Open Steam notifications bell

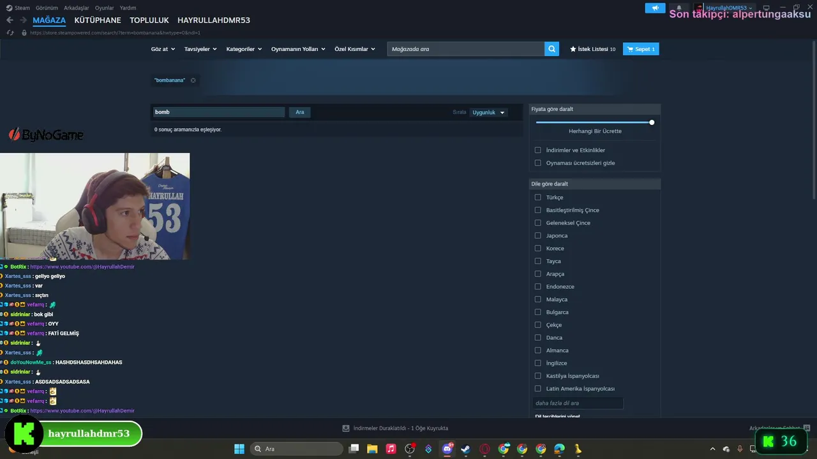pos(679,8)
